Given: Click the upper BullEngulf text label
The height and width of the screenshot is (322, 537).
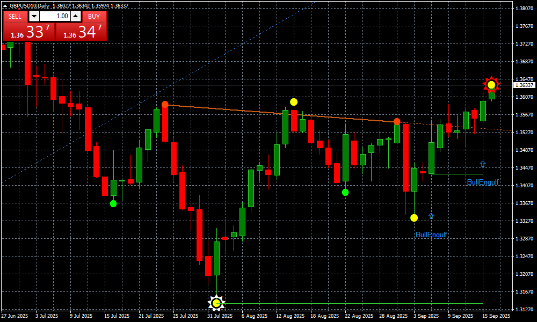Looking at the screenshot, I should pos(482,182).
